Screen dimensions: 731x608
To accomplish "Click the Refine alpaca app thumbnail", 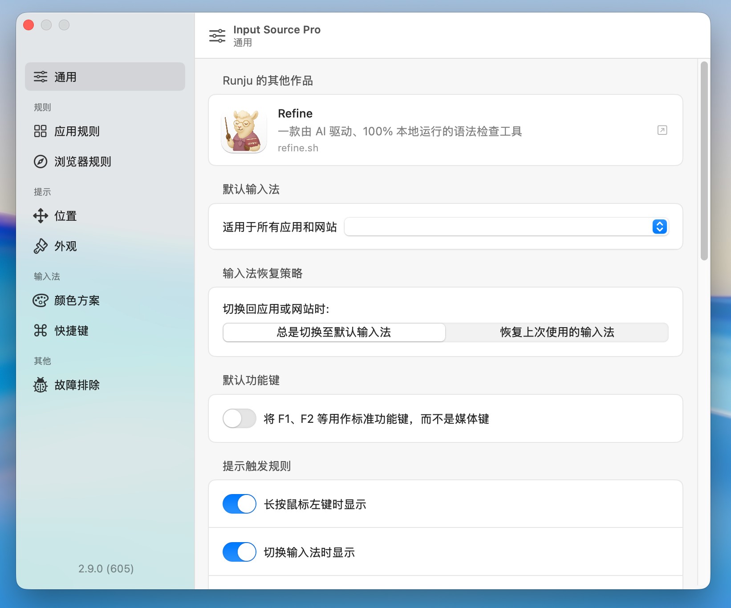I will point(244,131).
